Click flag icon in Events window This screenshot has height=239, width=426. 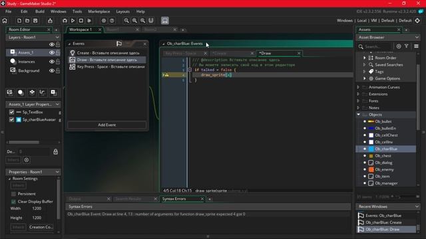tap(119, 44)
